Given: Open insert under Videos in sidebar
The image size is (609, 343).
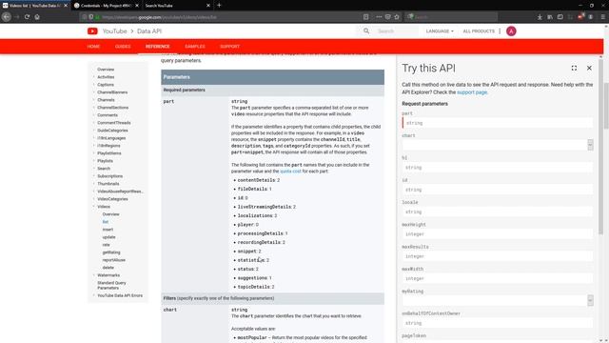Looking at the screenshot, I should point(108,230).
